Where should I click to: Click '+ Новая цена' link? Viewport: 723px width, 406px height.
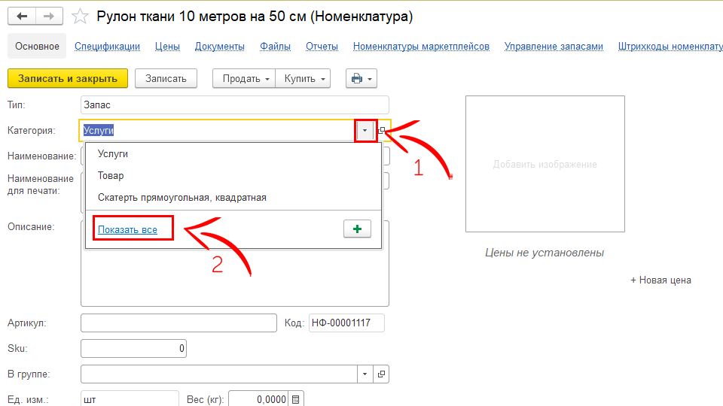[660, 280]
